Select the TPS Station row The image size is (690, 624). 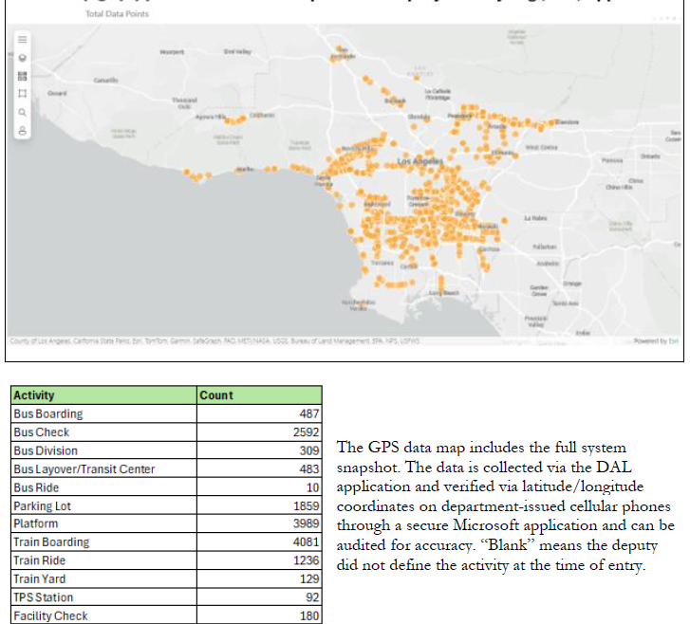tap(42, 597)
